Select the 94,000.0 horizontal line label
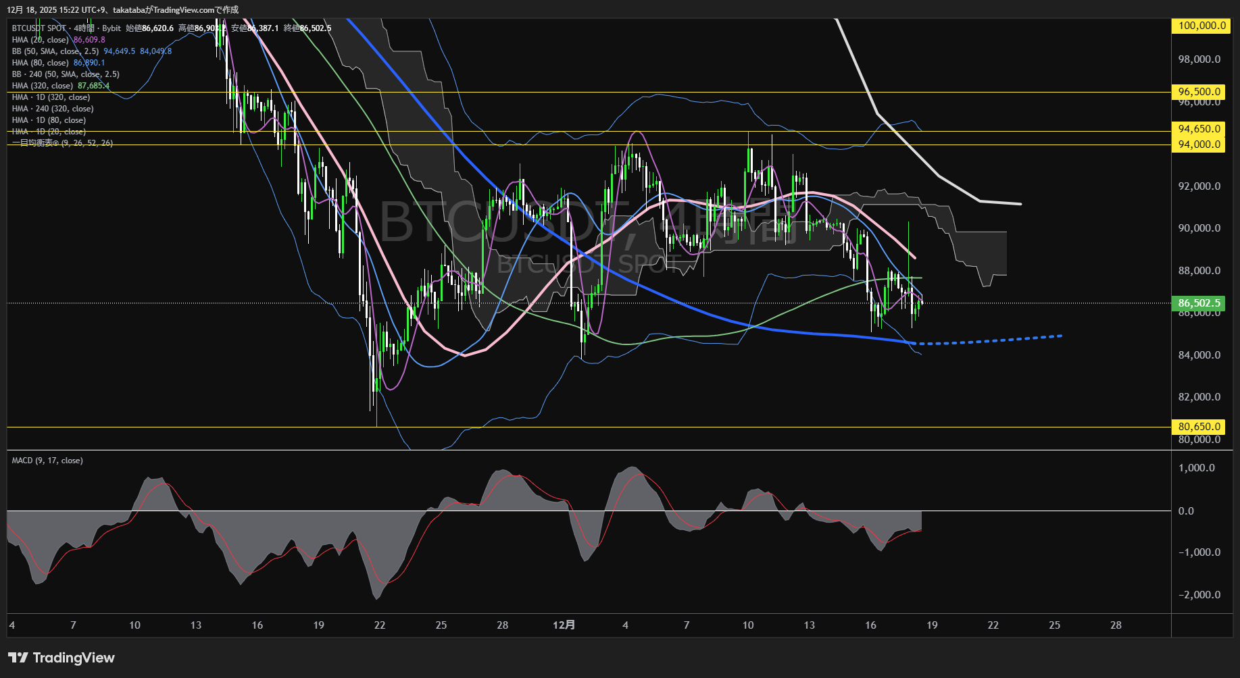The height and width of the screenshot is (678, 1240). coord(1200,145)
